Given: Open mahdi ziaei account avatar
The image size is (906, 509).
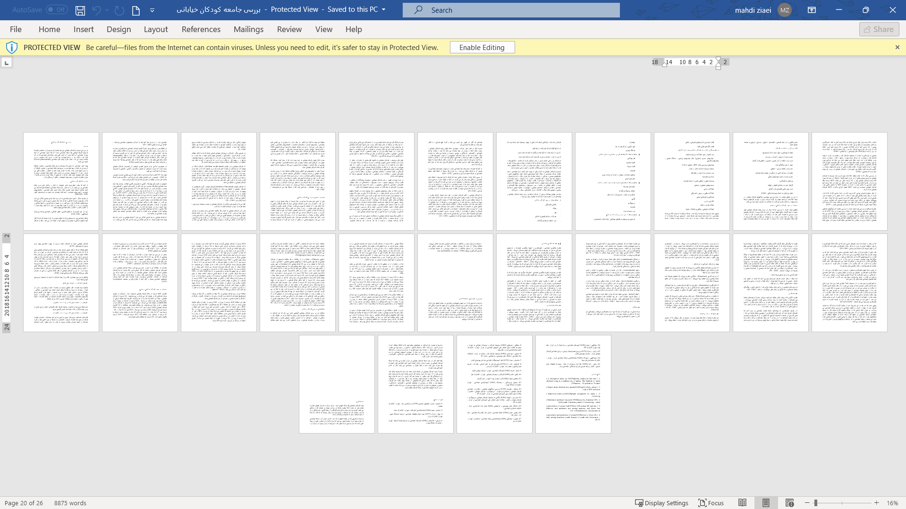Looking at the screenshot, I should tap(785, 10).
